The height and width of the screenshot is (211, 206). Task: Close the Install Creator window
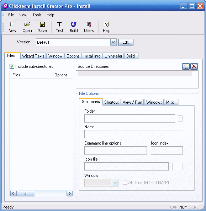[x=200, y=6]
